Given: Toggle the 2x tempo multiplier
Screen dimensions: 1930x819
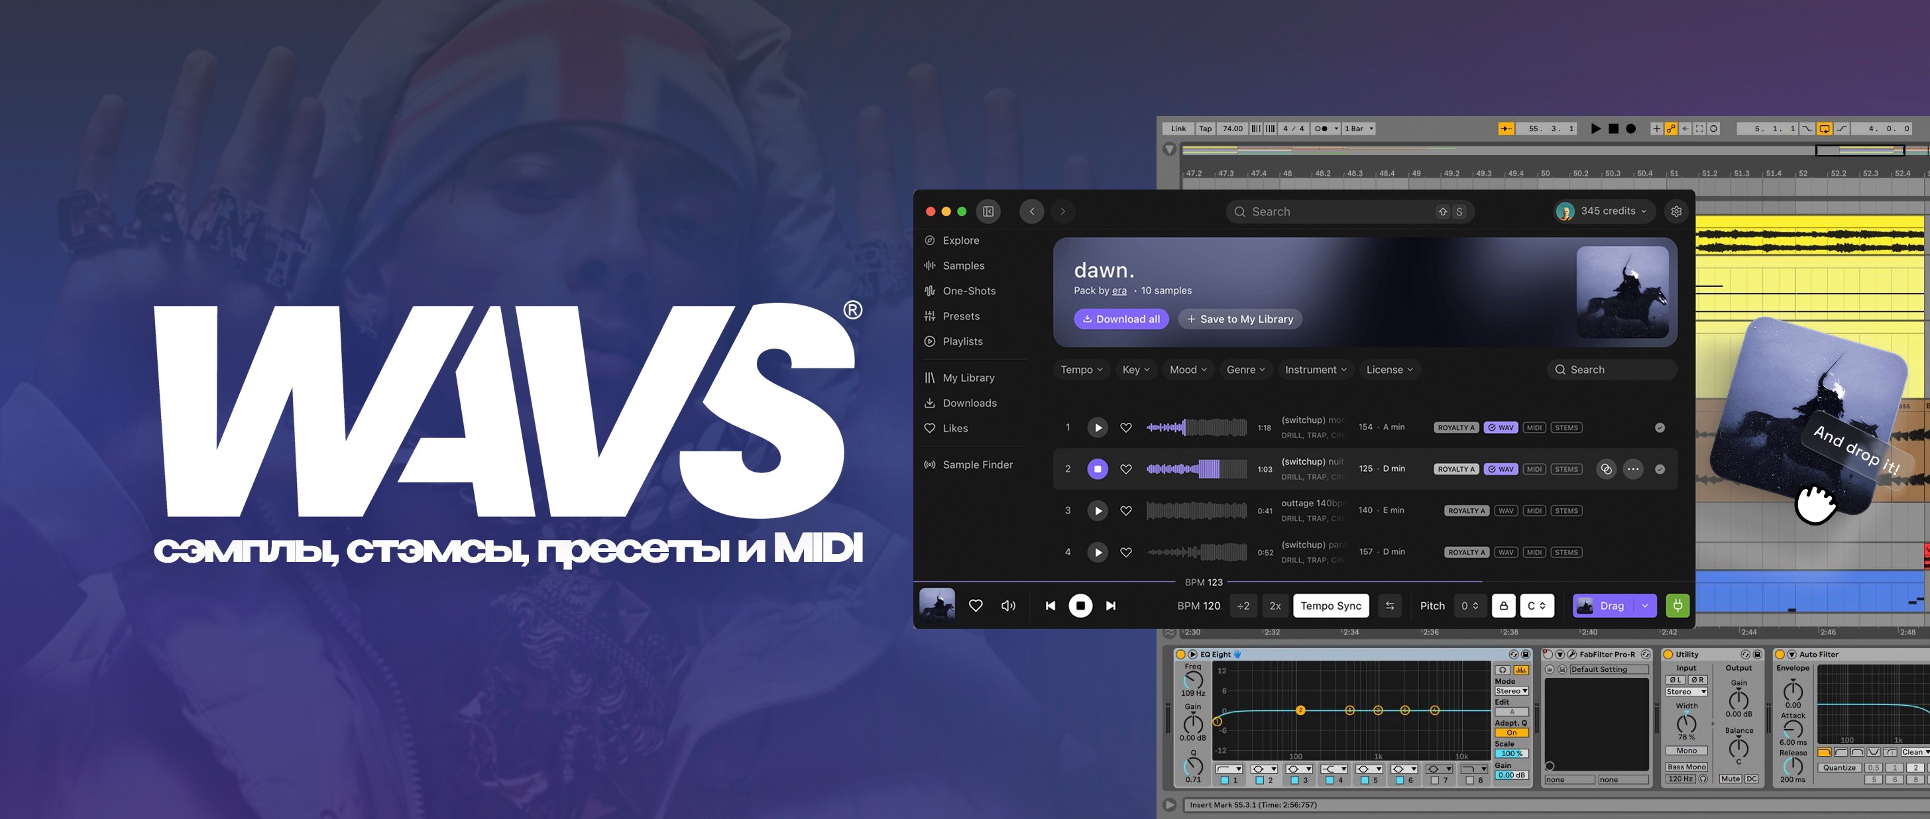Looking at the screenshot, I should (1275, 606).
